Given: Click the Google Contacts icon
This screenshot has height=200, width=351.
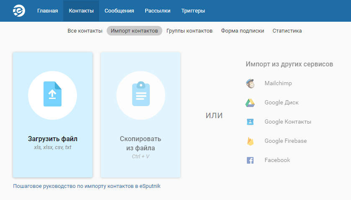Looking at the screenshot, I should coord(250,122).
